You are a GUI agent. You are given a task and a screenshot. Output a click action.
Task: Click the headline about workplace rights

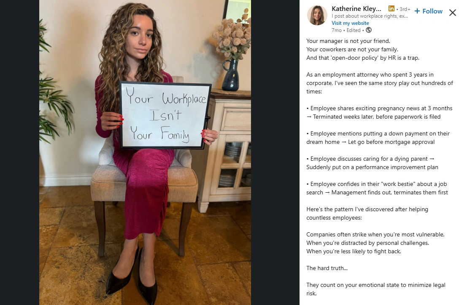(370, 16)
